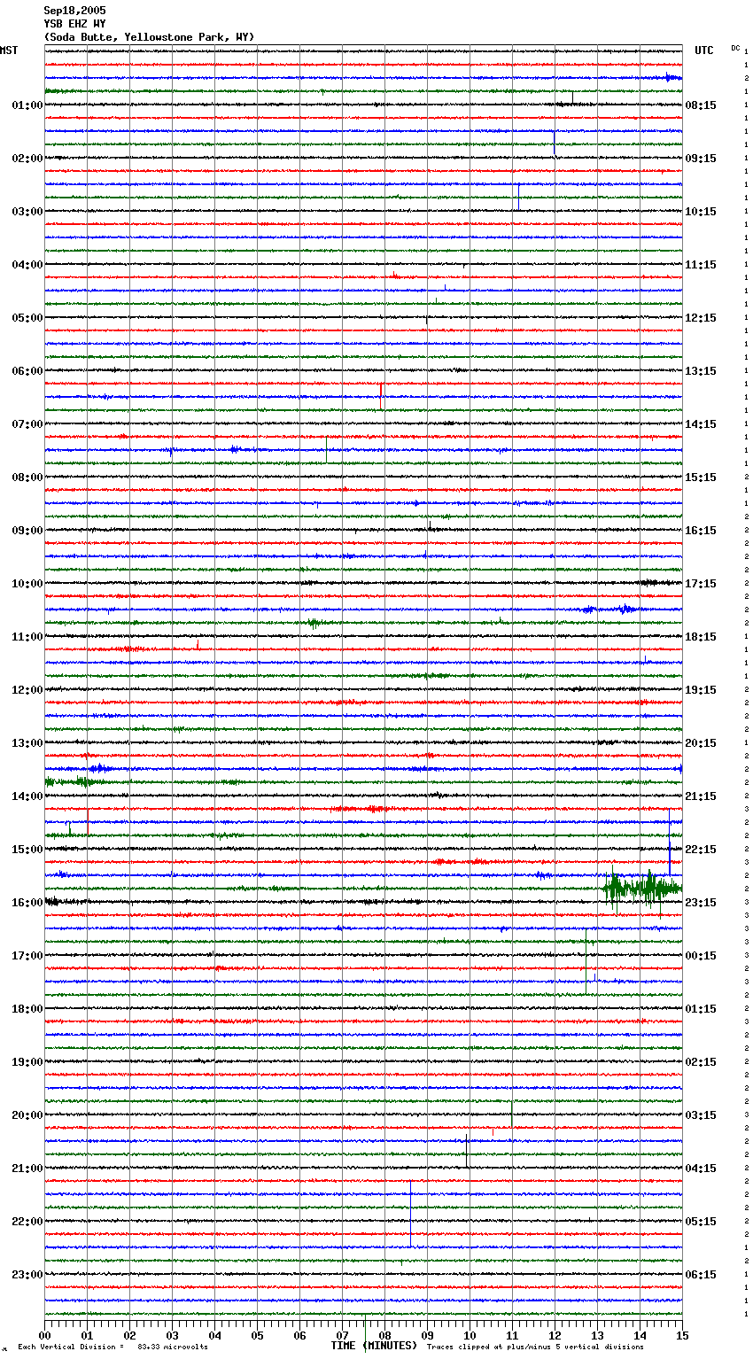Click minute tick "10" on the bottom axis
Screen dimensions: 753x1359
point(470,1335)
